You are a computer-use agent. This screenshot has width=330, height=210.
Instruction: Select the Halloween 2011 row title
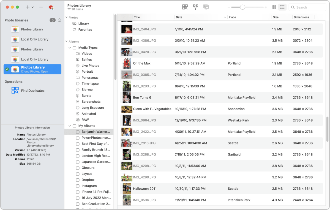coord(145,189)
